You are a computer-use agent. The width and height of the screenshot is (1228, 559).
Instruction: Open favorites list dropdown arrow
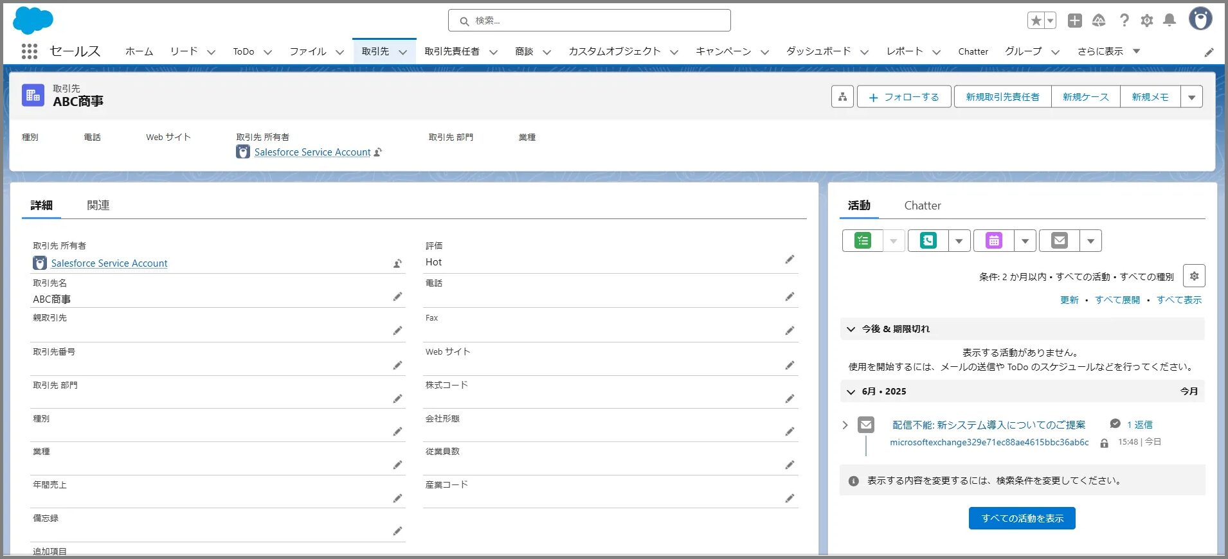coord(1051,21)
